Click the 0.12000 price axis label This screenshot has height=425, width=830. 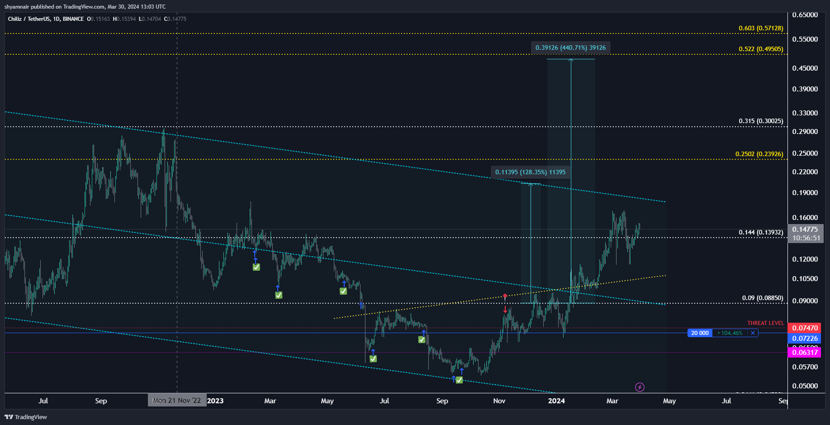click(805, 259)
